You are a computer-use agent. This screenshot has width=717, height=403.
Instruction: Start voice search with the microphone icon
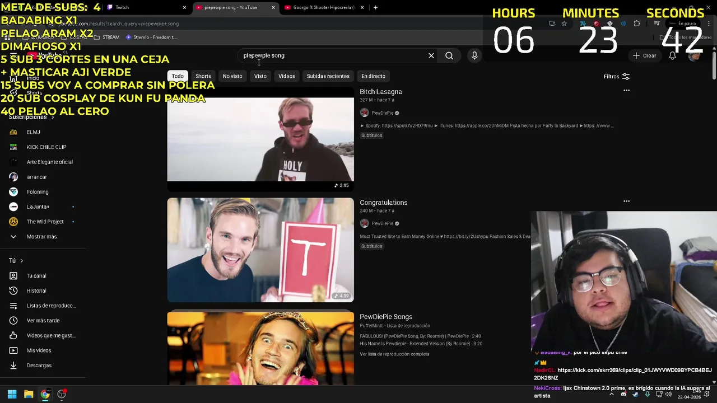(x=474, y=55)
